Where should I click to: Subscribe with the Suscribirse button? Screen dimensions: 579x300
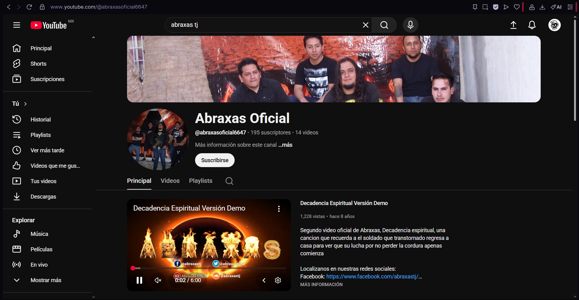(x=215, y=160)
